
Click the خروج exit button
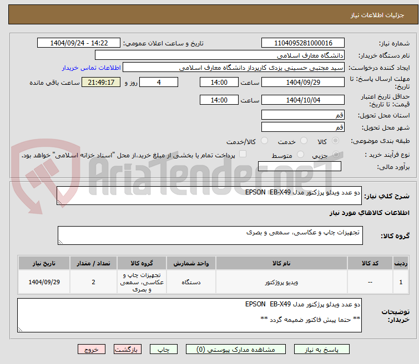tap(92, 350)
